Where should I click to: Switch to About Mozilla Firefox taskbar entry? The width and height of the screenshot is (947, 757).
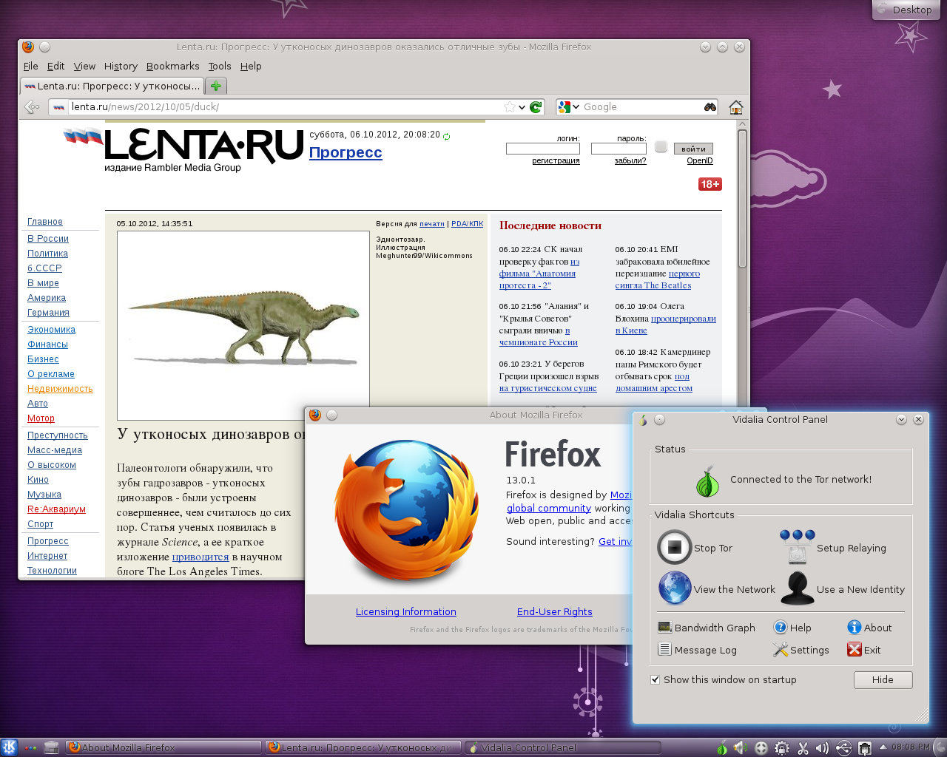click(164, 747)
